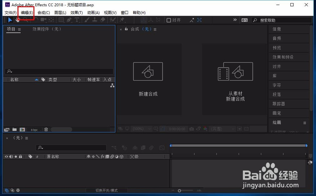Image resolution: width=316 pixels, height=196 pixels.
Task: Open the 图层(L) menu
Action: [x=60, y=13]
